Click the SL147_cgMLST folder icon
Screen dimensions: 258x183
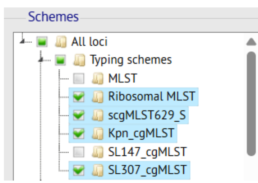pyautogui.click(x=97, y=151)
